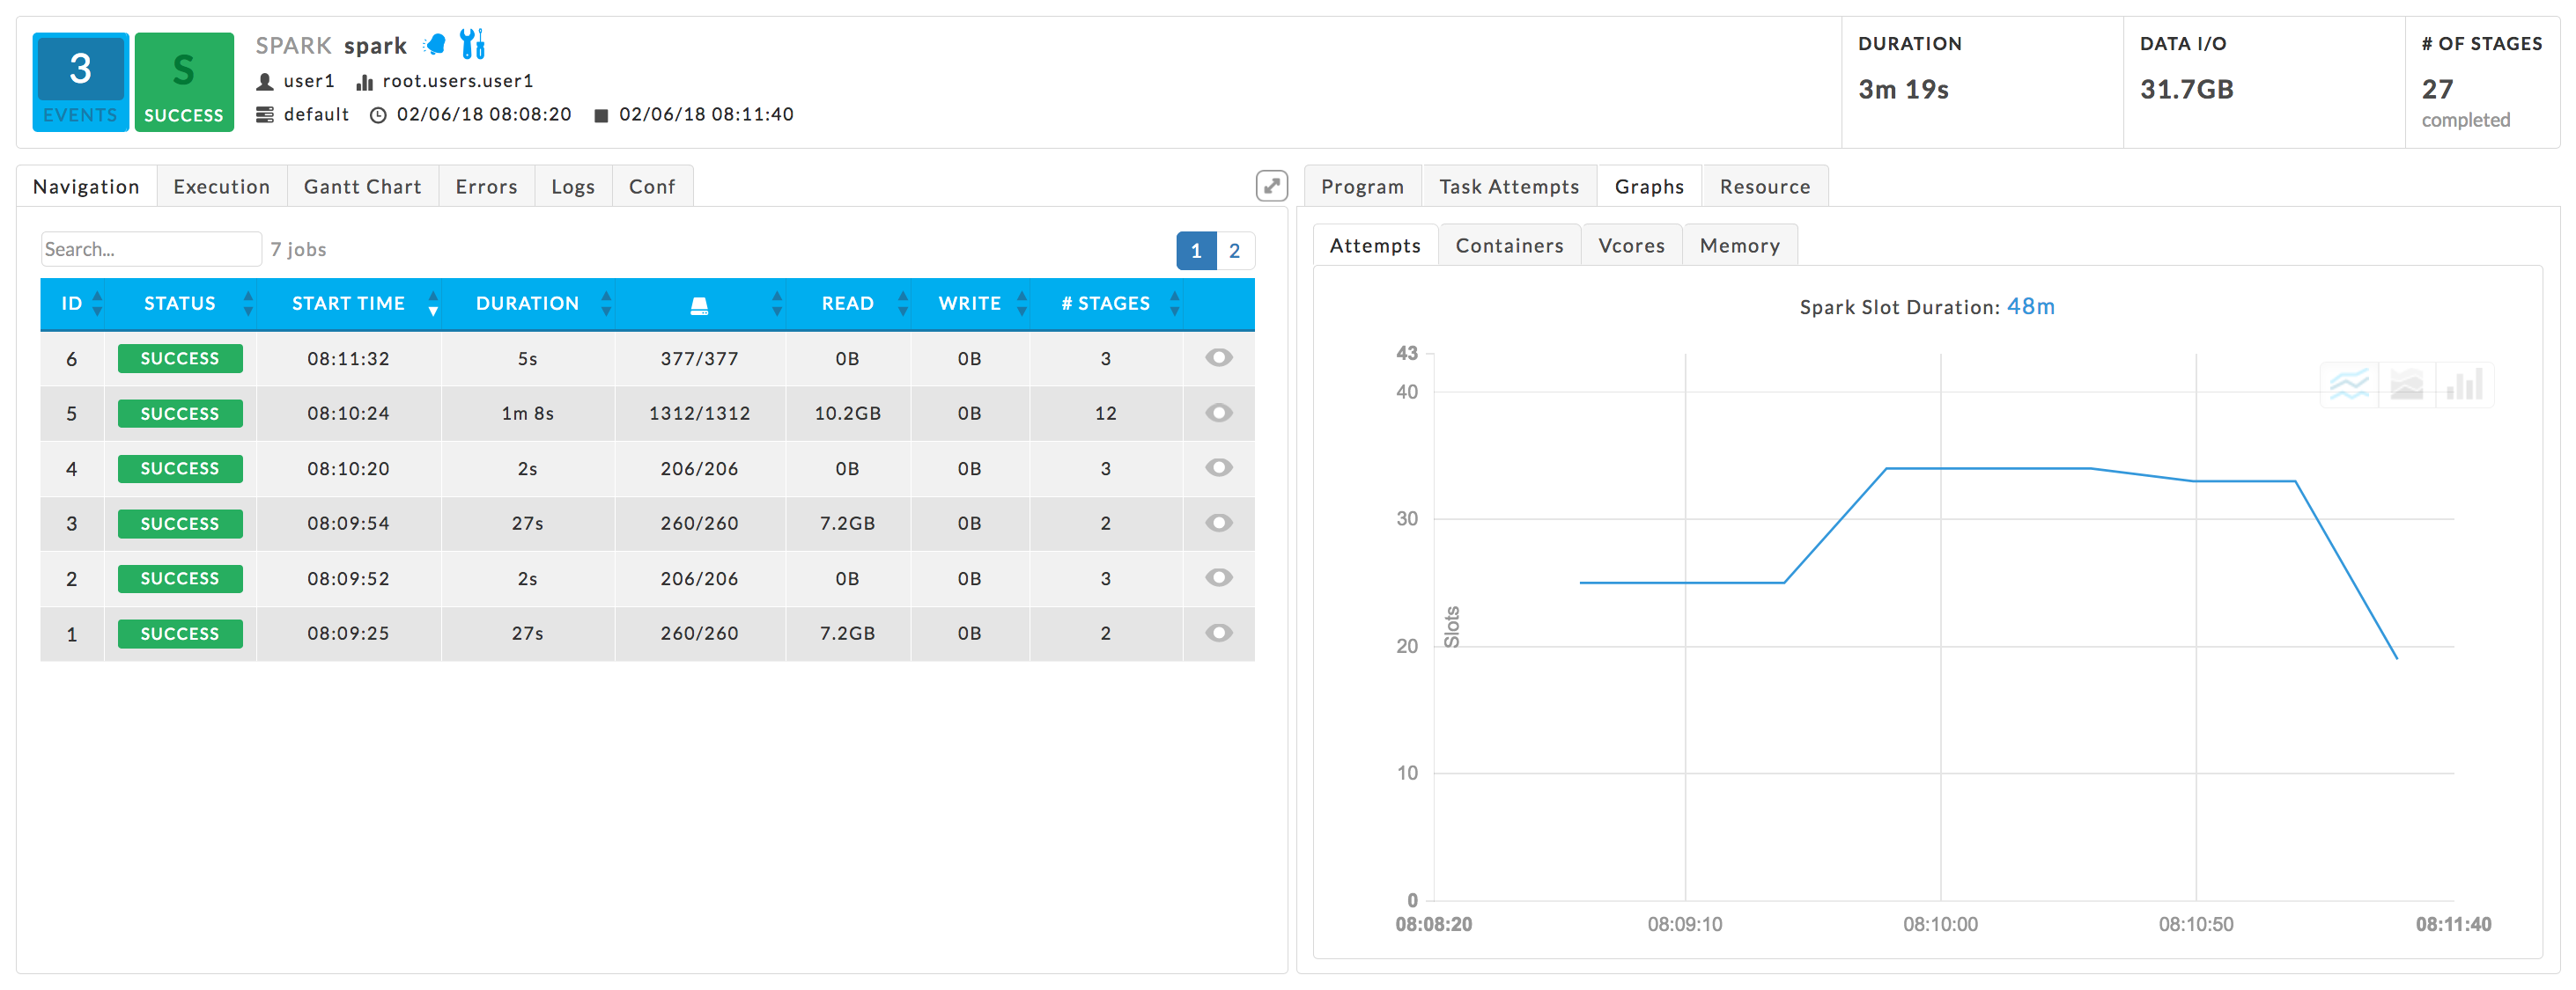View details of job 3 eye icon
2576x990 pixels.
(x=1218, y=523)
